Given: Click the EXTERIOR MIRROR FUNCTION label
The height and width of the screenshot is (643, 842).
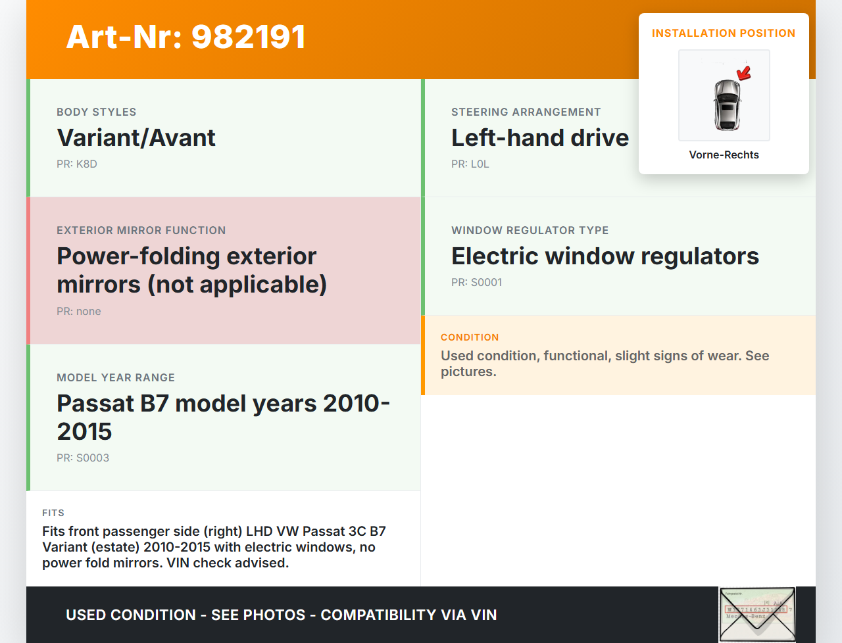Looking at the screenshot, I should (141, 230).
